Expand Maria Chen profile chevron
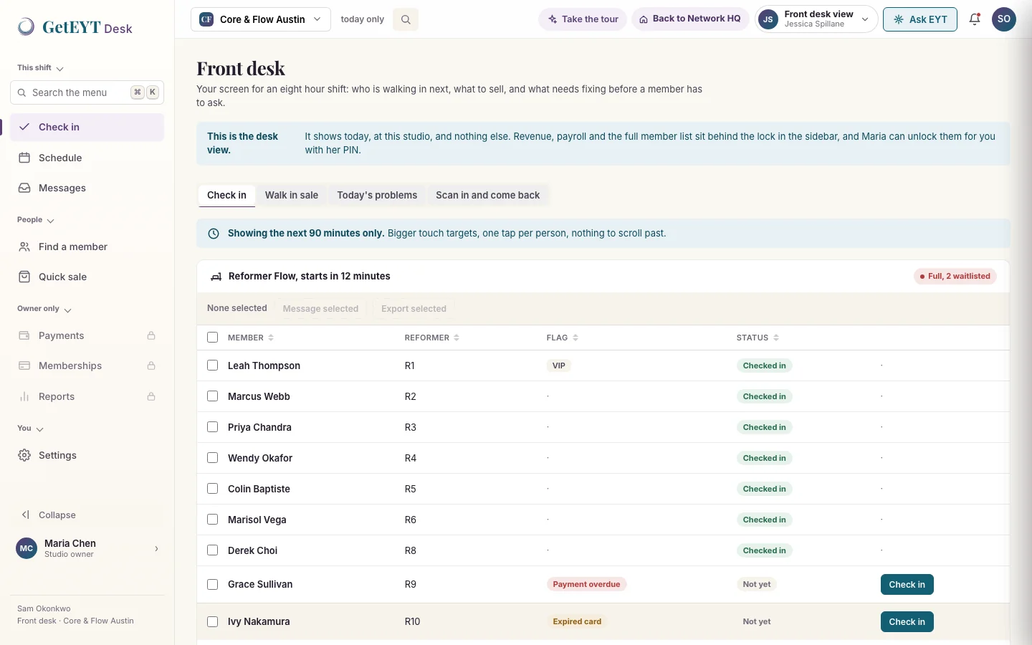Viewport: 1032px width, 645px height. click(x=156, y=549)
